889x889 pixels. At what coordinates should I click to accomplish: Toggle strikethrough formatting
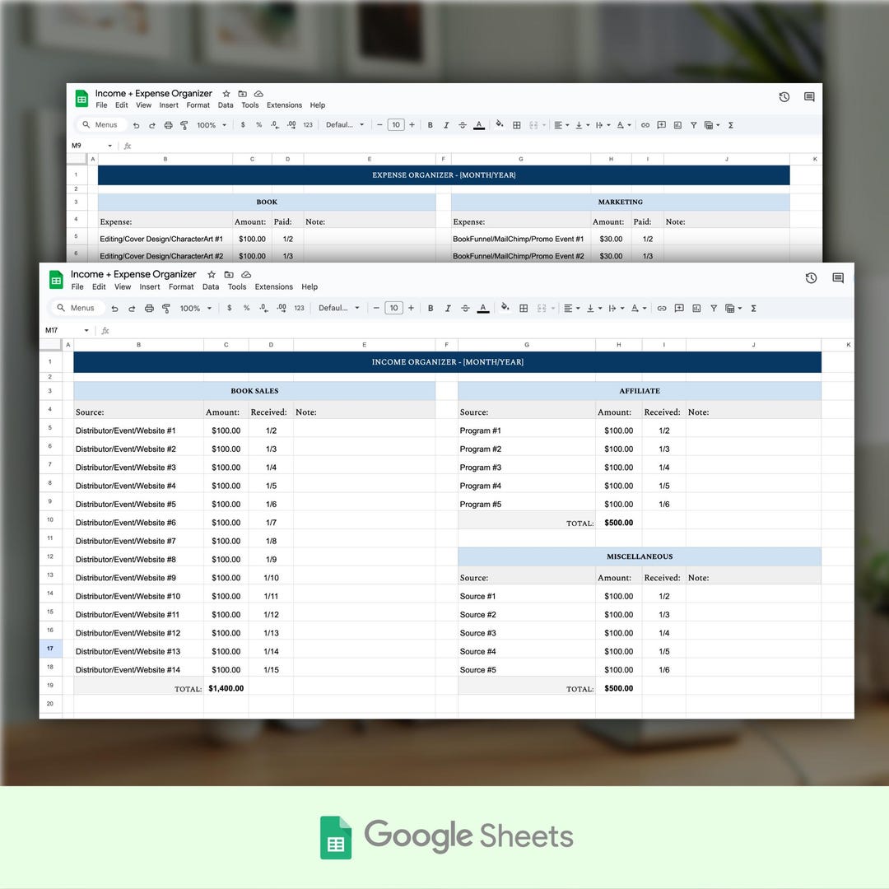coord(465,308)
